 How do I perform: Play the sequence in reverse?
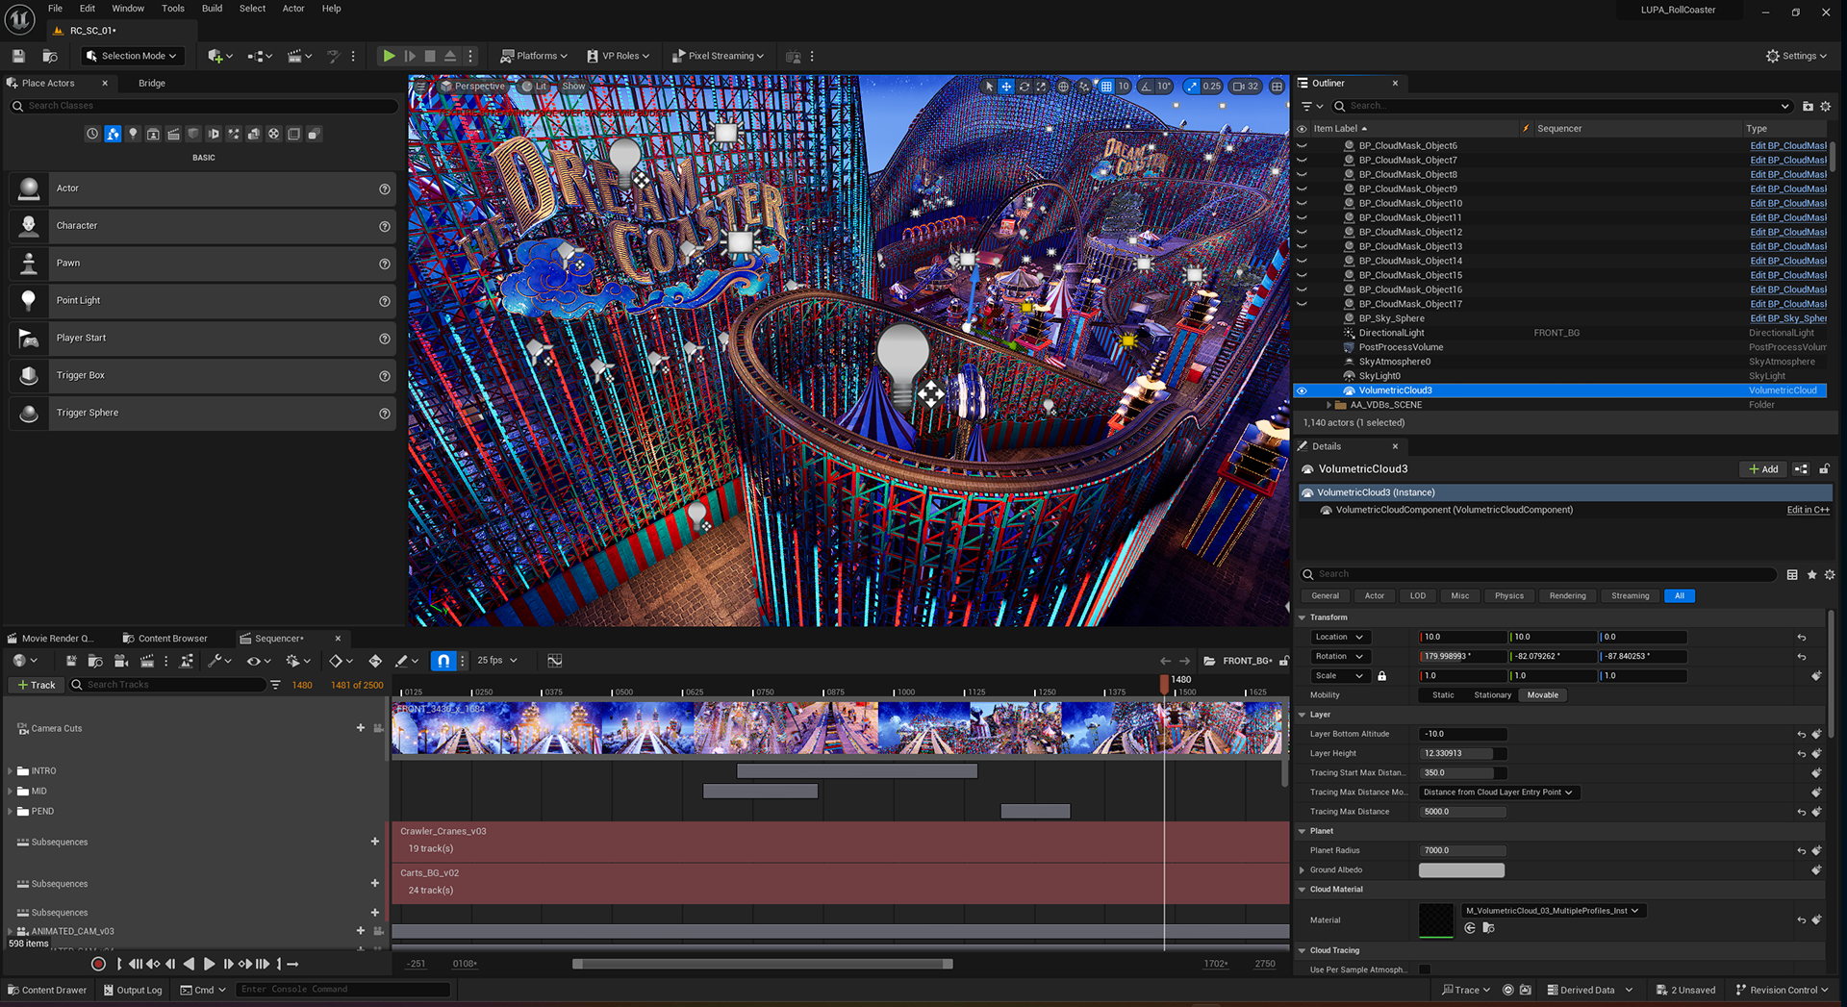click(x=190, y=964)
